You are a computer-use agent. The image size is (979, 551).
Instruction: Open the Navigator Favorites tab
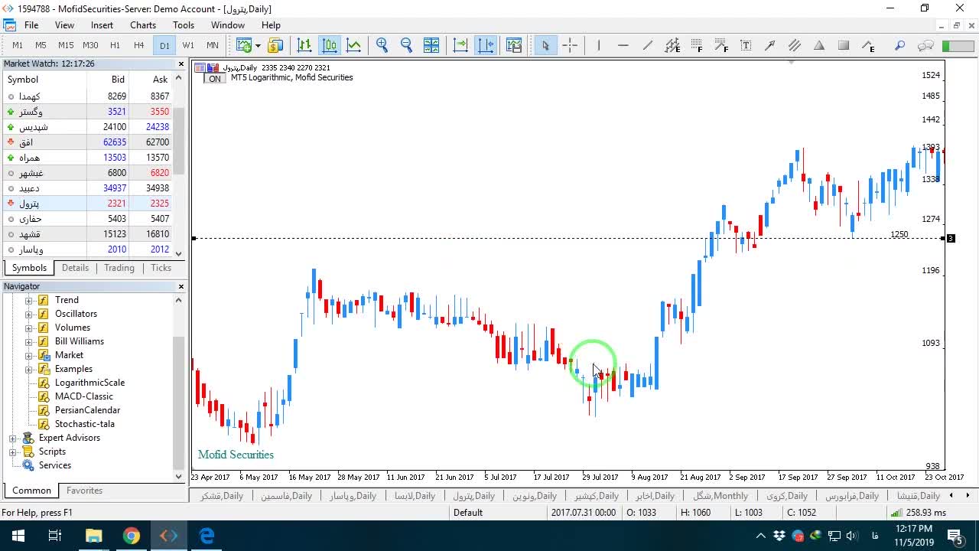coord(84,491)
